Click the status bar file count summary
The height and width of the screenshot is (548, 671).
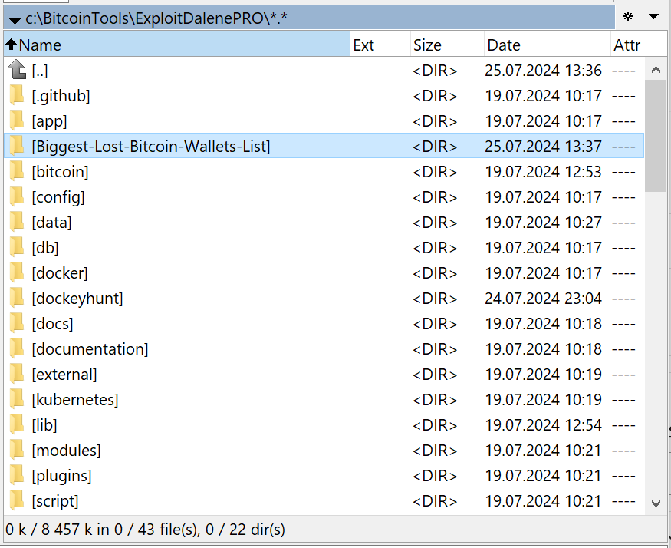pyautogui.click(x=145, y=530)
